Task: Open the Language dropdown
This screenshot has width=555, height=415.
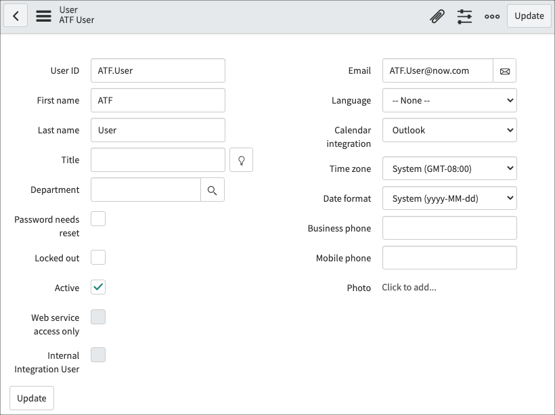Action: click(449, 100)
